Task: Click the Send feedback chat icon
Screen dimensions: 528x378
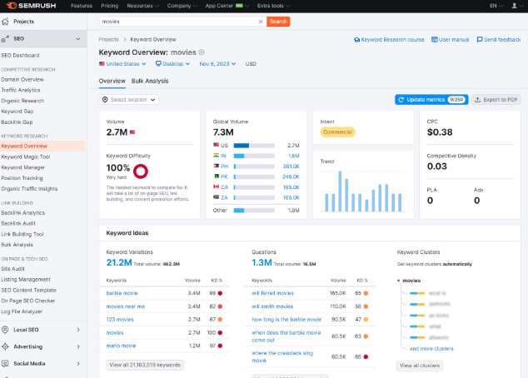Action: point(479,39)
